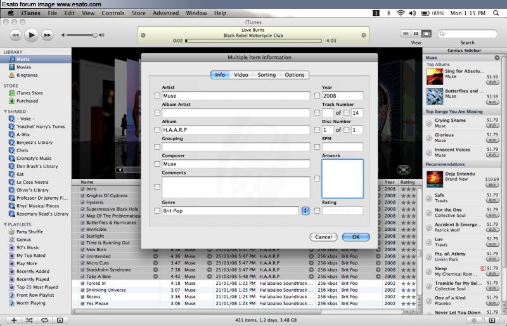This screenshot has width=507, height=326.
Task: Click the Rating field in dialog
Action: pyautogui.click(x=342, y=211)
